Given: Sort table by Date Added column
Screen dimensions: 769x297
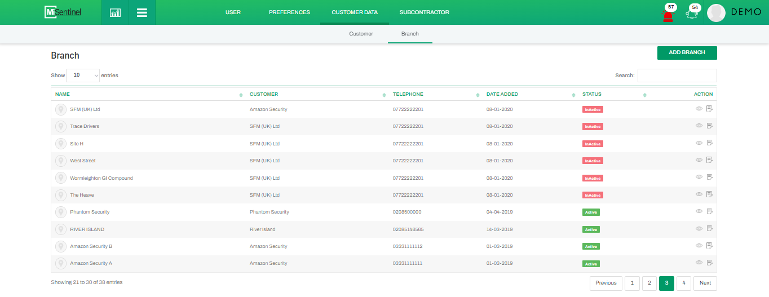Looking at the screenshot, I should click(x=574, y=95).
